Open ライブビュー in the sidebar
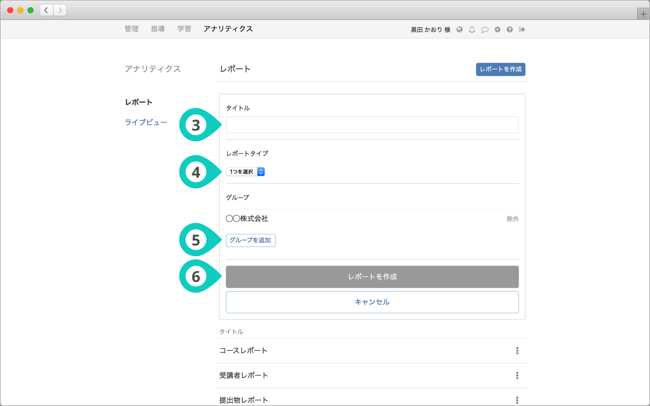Image resolution: width=650 pixels, height=406 pixels. [x=146, y=123]
